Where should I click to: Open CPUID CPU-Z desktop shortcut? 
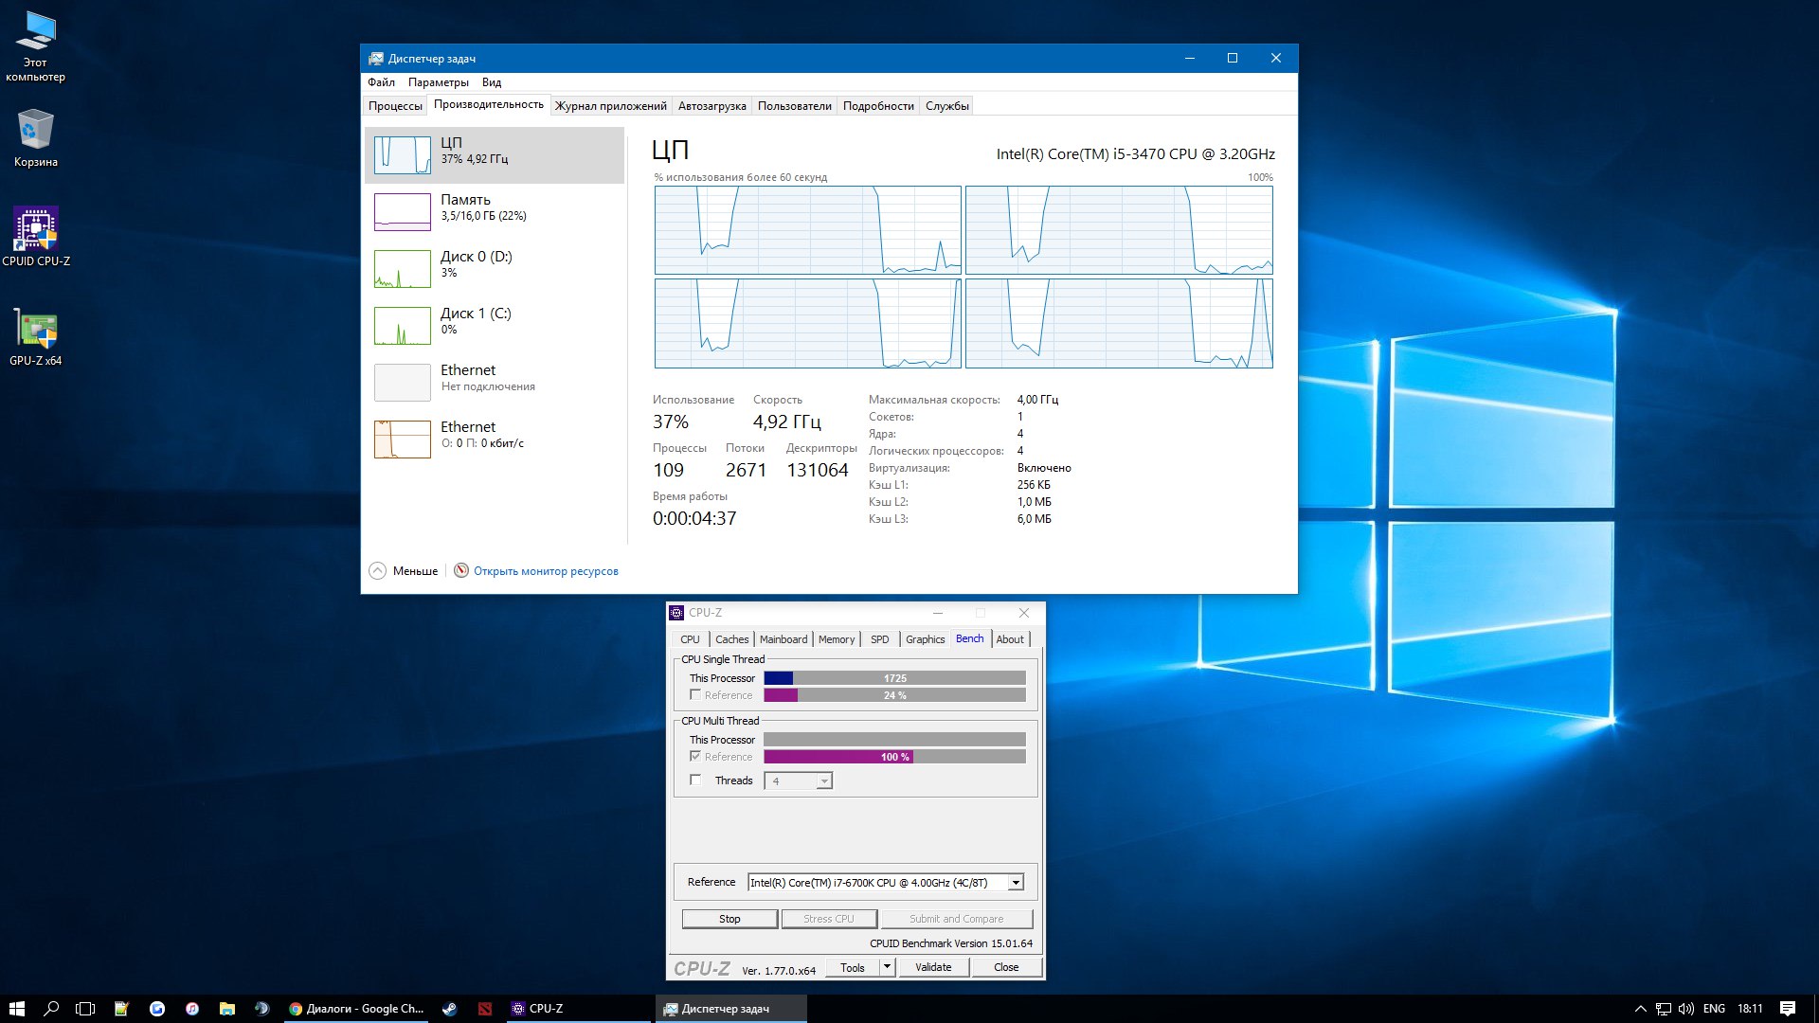[36, 230]
